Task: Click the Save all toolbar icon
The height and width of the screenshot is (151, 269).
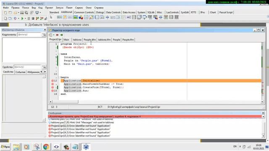Action: [26, 13]
